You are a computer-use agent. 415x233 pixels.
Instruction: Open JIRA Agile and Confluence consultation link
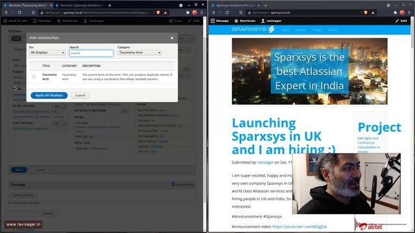click(369, 145)
